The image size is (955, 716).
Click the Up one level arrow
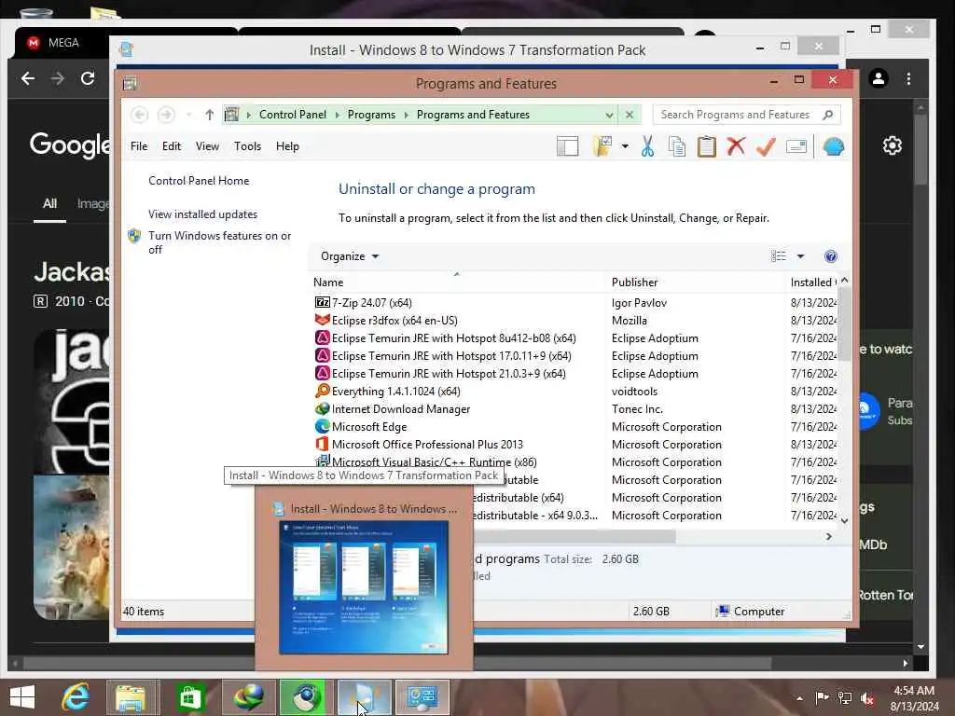(210, 115)
